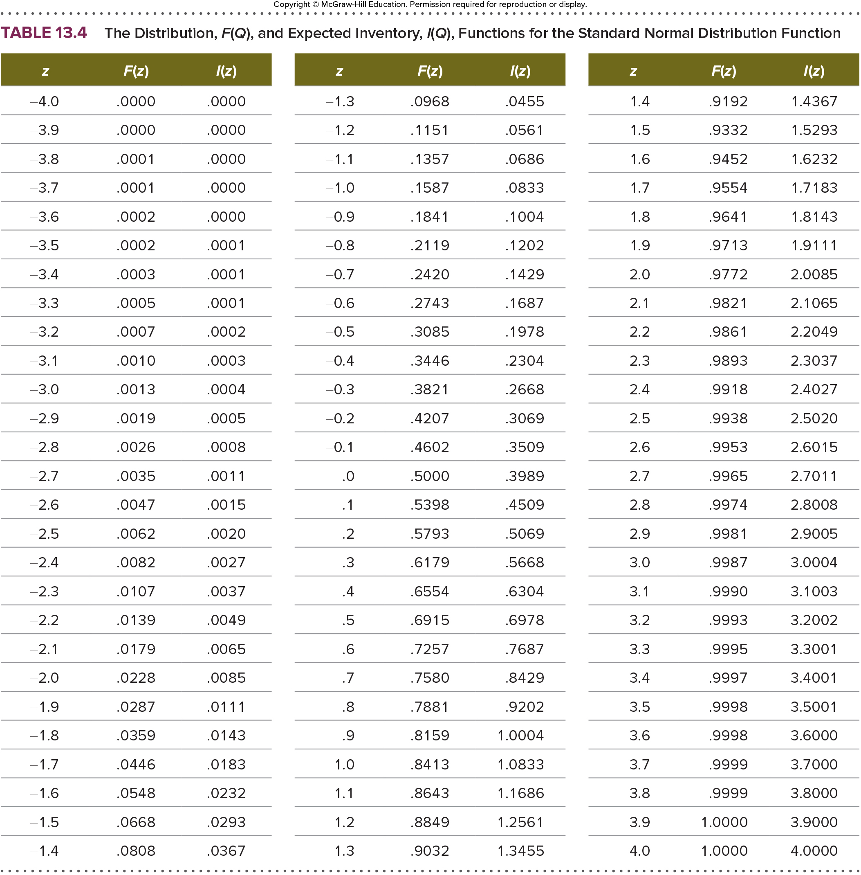Click the I(z) value 1.0833
861x875 pixels.
(x=520, y=764)
